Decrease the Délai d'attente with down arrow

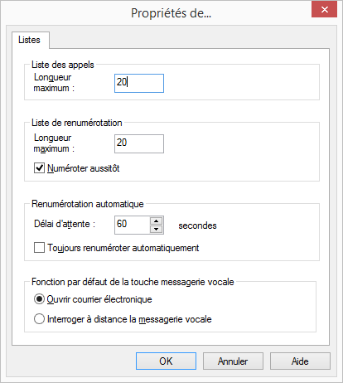click(x=157, y=230)
